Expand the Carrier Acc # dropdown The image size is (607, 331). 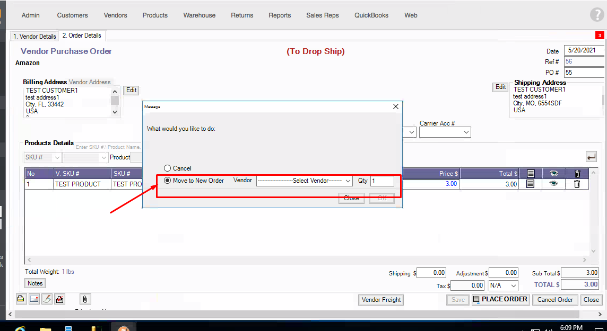[x=445, y=132]
